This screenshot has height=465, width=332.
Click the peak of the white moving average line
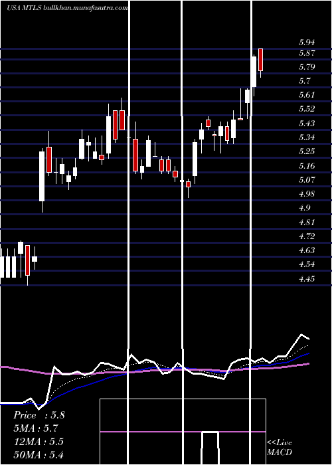pyautogui.click(x=301, y=335)
